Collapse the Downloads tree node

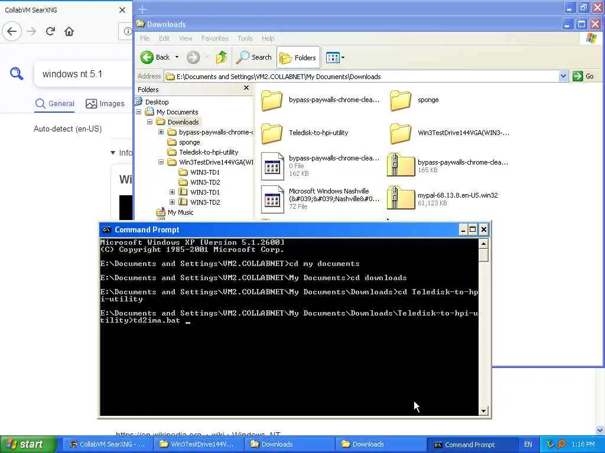coord(149,122)
